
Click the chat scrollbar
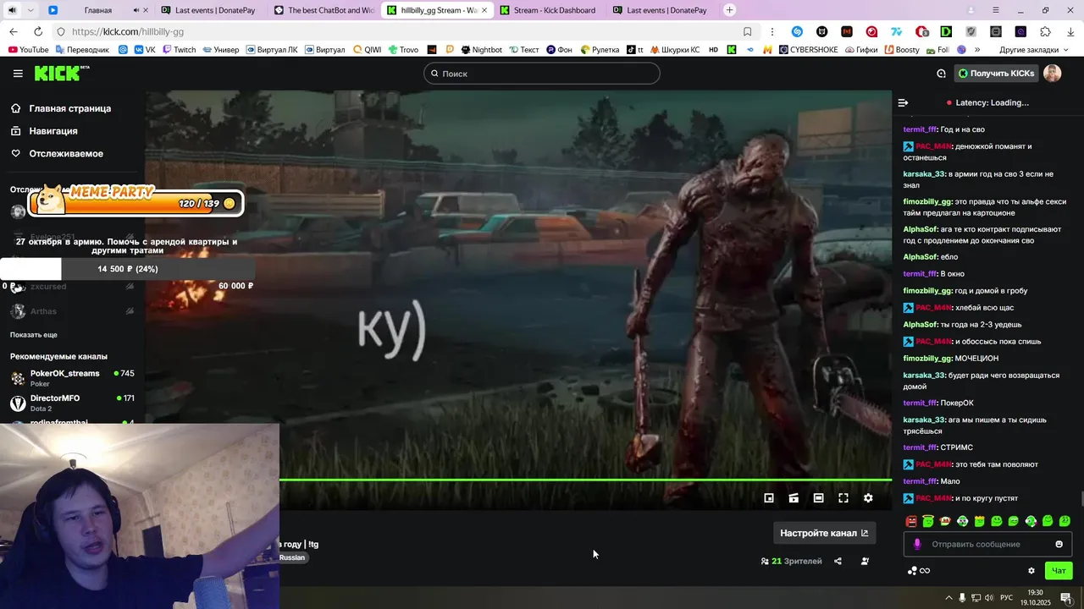[x=1081, y=499]
